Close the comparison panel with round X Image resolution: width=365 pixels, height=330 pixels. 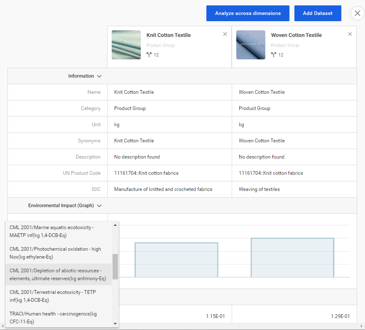357,13
